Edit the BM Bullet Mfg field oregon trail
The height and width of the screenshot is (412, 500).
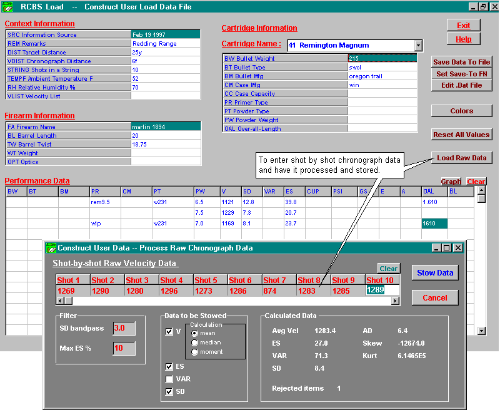(382, 76)
